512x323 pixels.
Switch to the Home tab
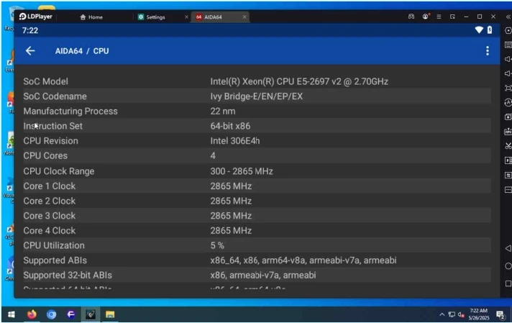tap(91, 17)
